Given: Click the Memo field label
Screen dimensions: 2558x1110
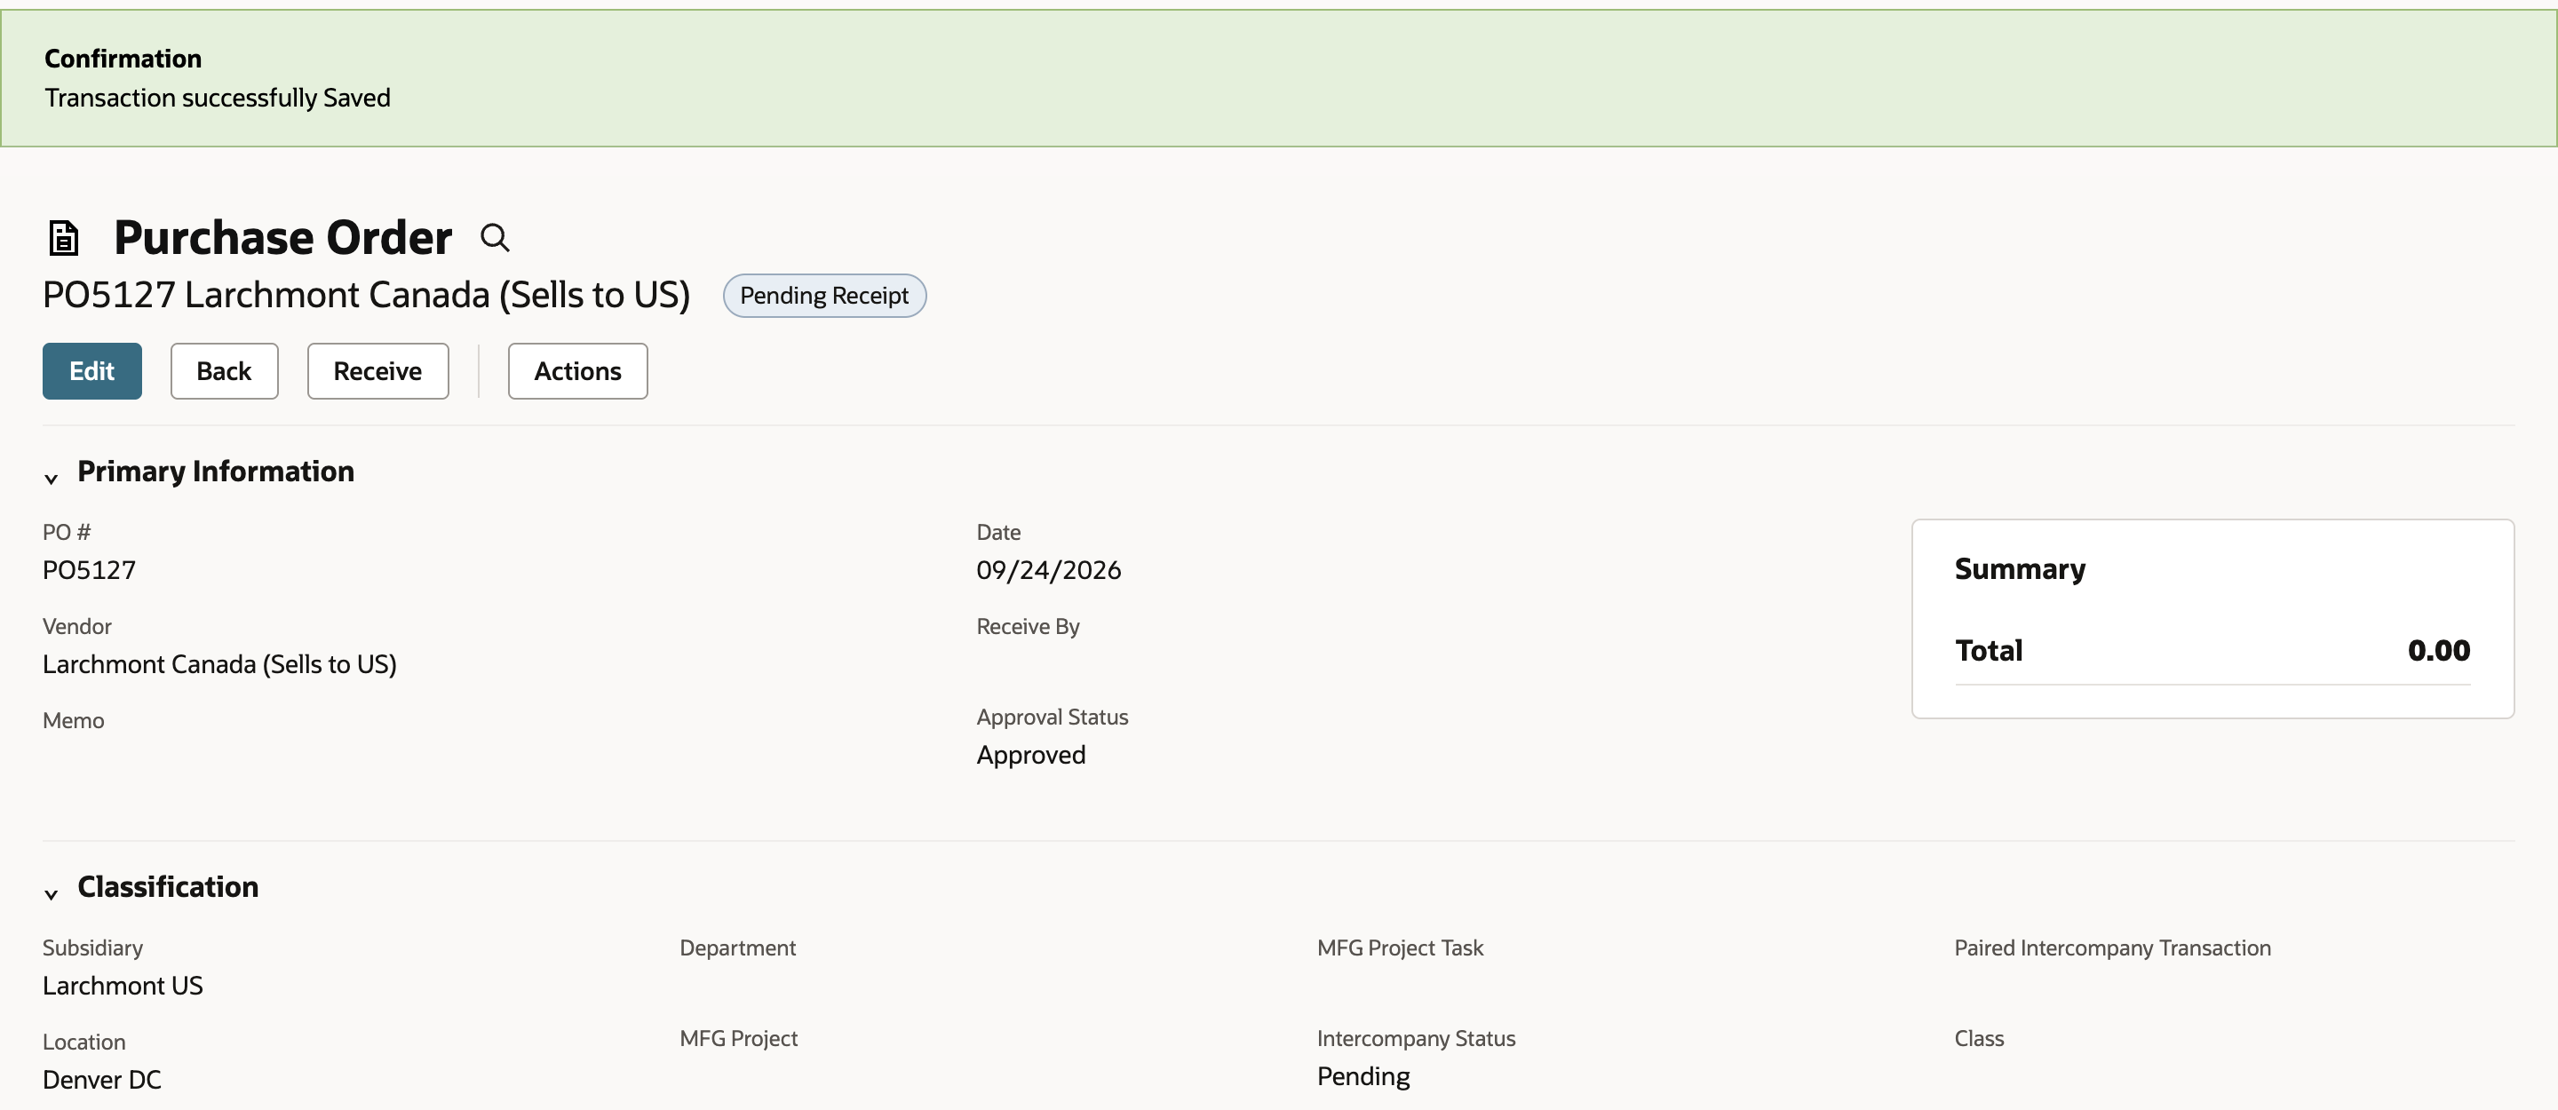Looking at the screenshot, I should (74, 721).
